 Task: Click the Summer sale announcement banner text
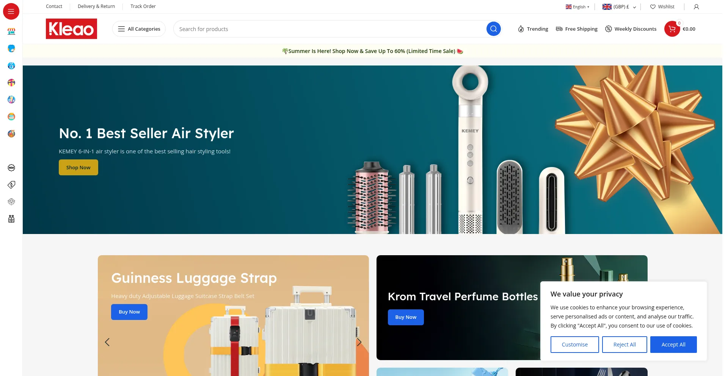(x=372, y=51)
